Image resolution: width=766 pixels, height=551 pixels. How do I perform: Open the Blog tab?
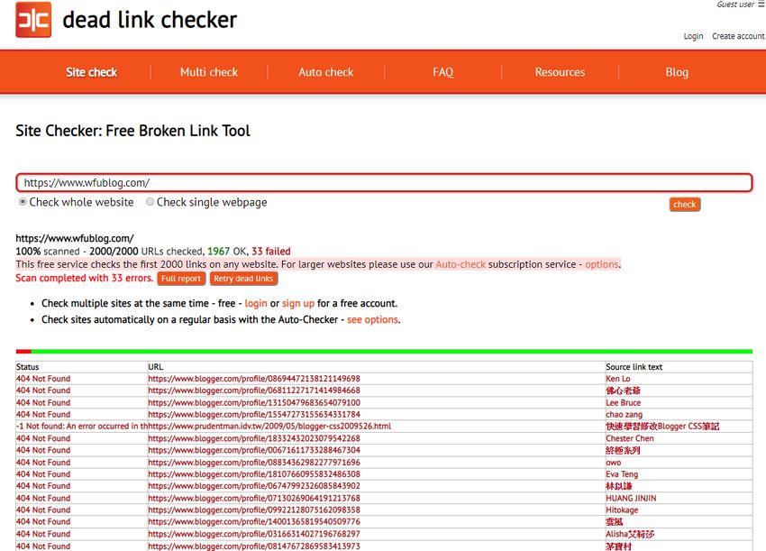tap(677, 72)
